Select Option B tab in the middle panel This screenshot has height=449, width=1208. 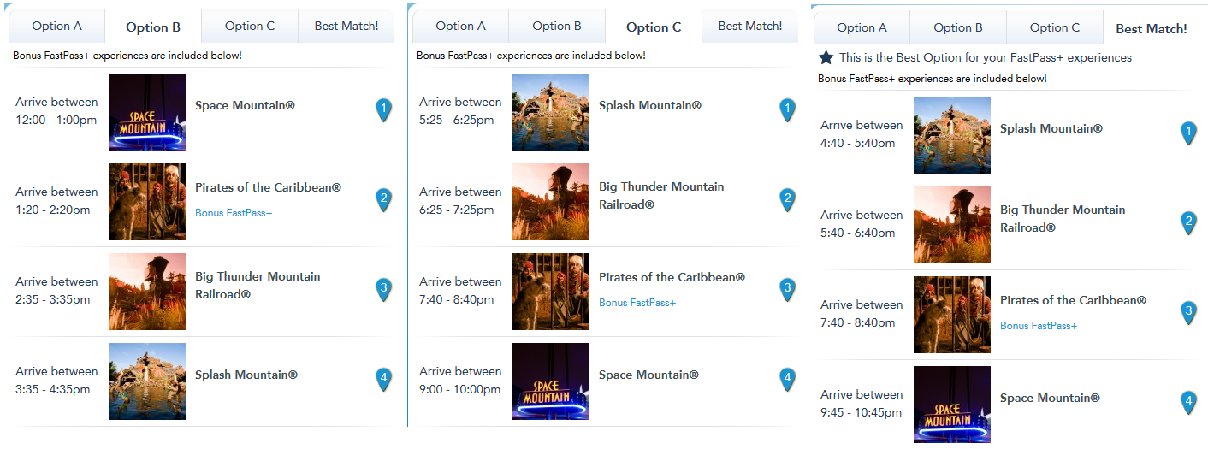pos(557,27)
